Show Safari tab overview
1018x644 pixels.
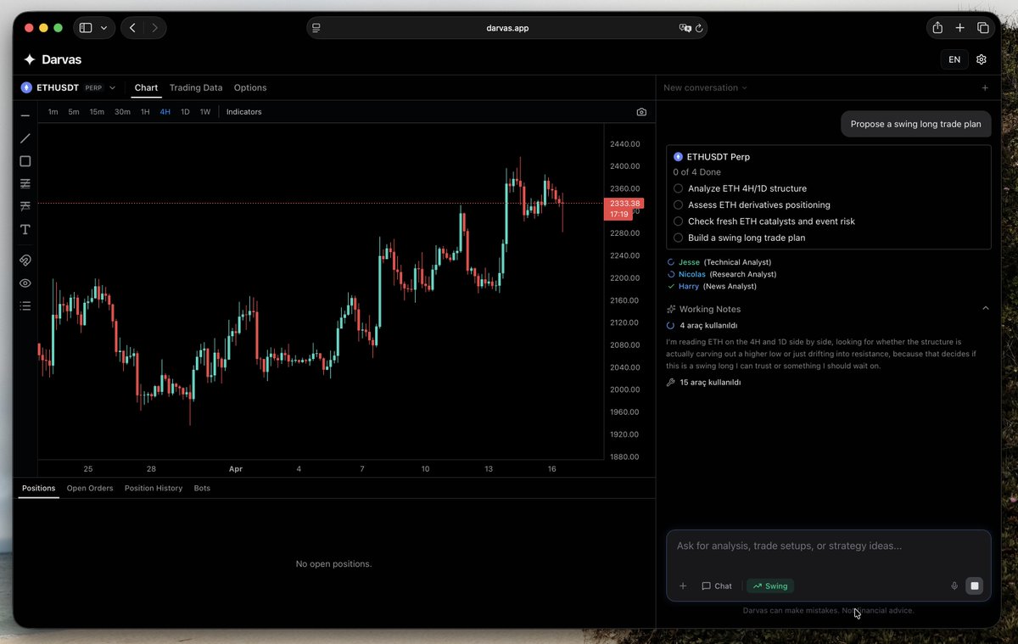tap(983, 28)
